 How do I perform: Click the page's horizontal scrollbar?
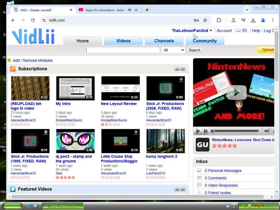(138, 197)
